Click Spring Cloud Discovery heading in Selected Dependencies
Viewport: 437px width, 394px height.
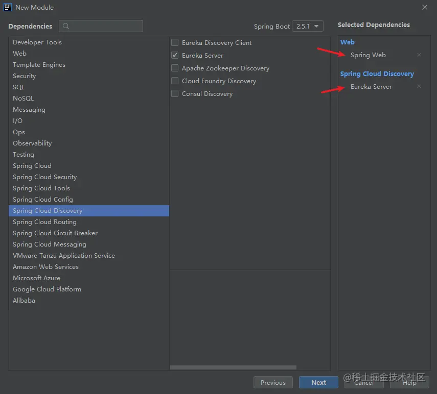click(x=377, y=73)
